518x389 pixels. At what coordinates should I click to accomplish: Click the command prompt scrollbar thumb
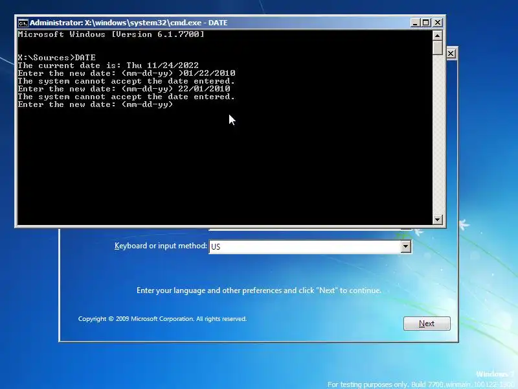438,47
